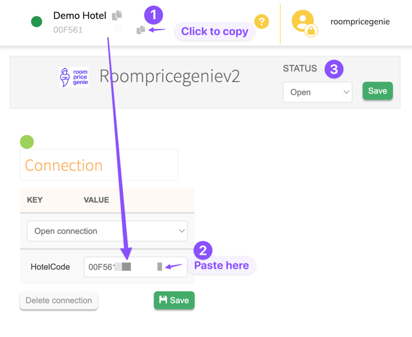The image size is (412, 337).
Task: Open the user profile avatar
Action: tap(304, 22)
